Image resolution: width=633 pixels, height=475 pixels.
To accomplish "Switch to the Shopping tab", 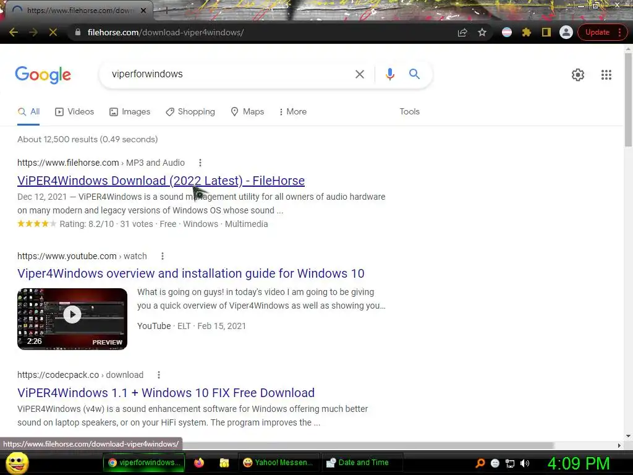I will 190,112.
